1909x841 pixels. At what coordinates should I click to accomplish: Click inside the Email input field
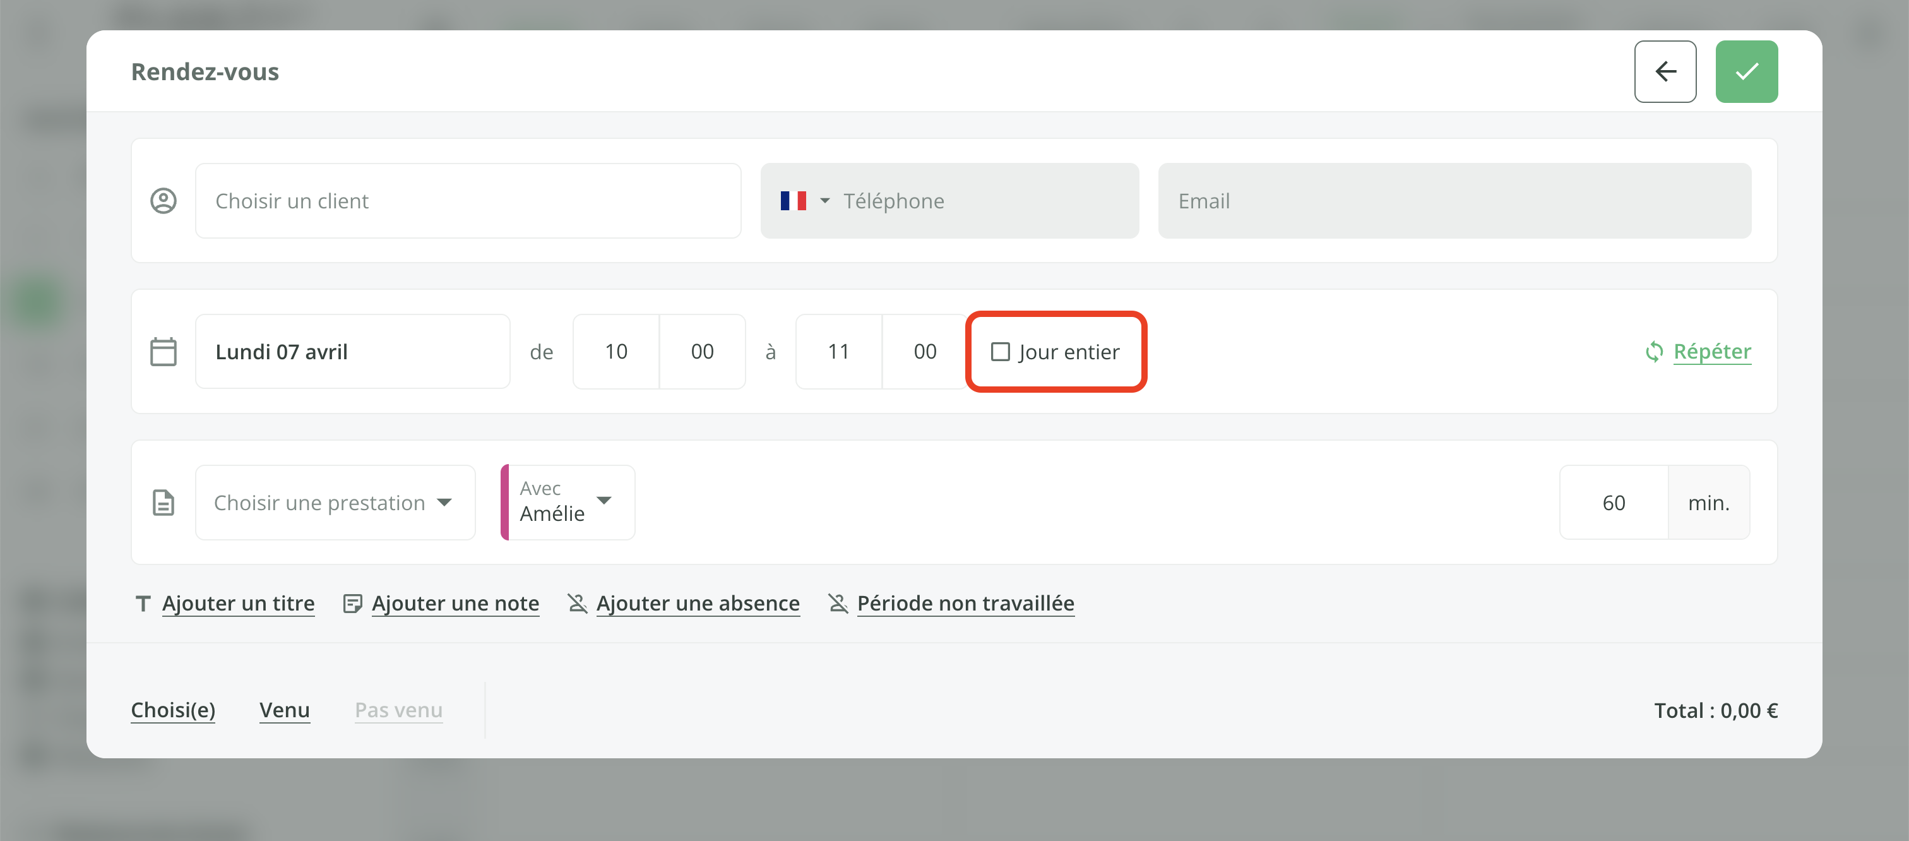coord(1453,200)
